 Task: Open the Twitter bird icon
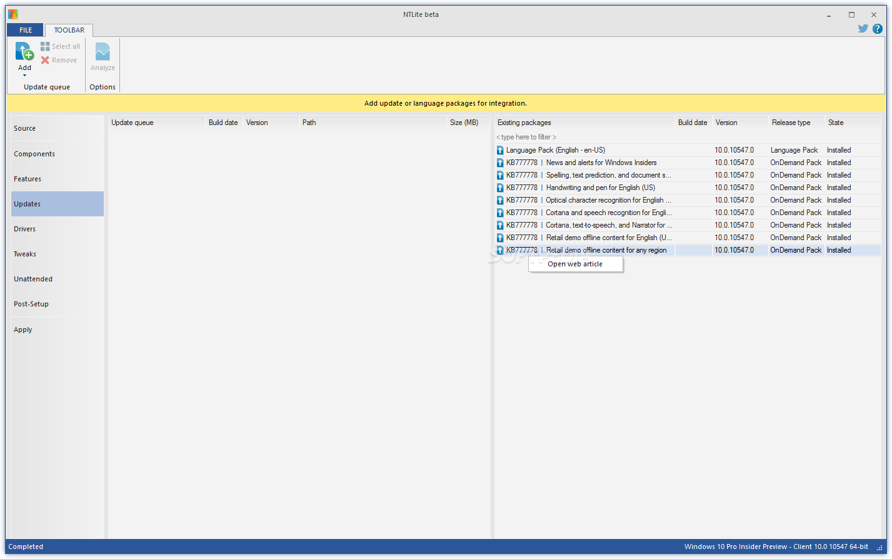(863, 29)
